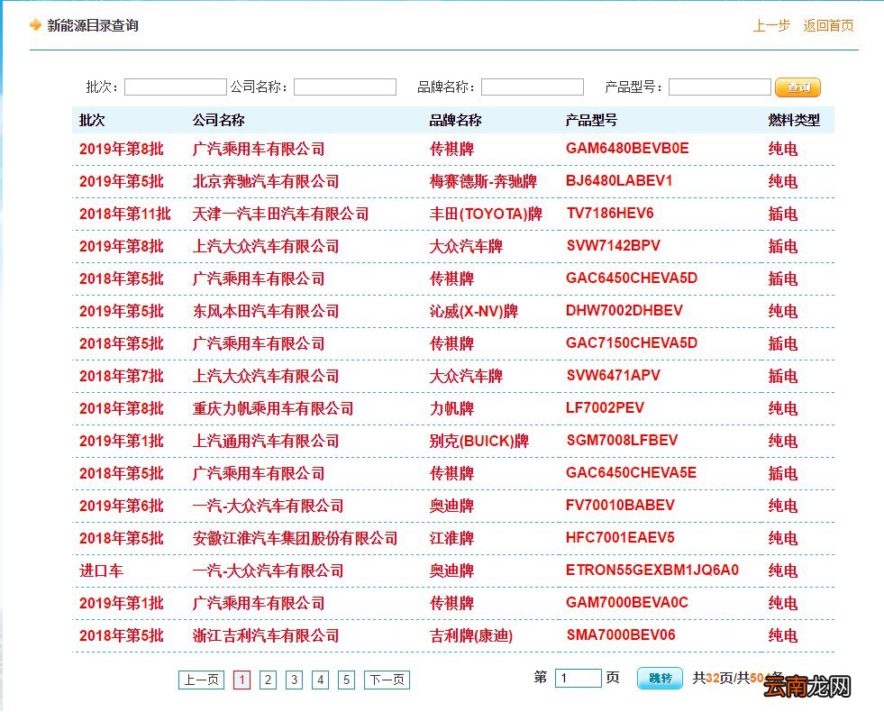Select page 3 in pagination
The height and width of the screenshot is (712, 884).
pos(294,680)
